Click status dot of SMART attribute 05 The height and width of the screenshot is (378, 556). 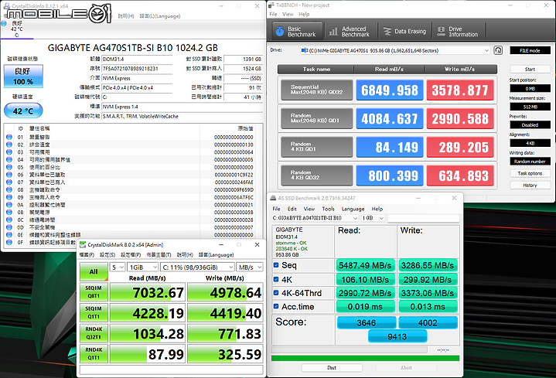point(9,168)
